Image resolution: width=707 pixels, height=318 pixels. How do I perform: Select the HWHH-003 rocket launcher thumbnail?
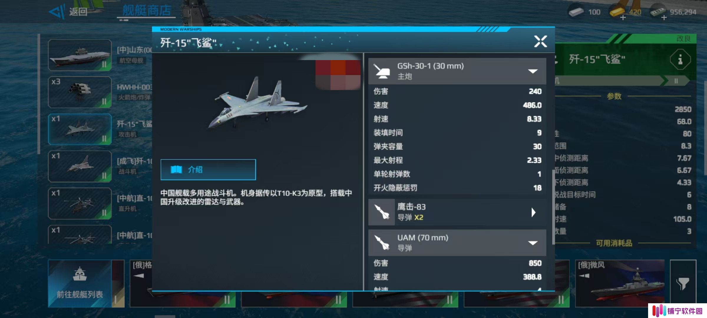[x=80, y=92]
